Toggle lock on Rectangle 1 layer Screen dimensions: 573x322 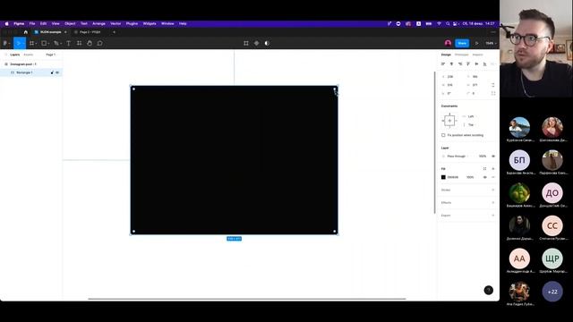[x=52, y=72]
